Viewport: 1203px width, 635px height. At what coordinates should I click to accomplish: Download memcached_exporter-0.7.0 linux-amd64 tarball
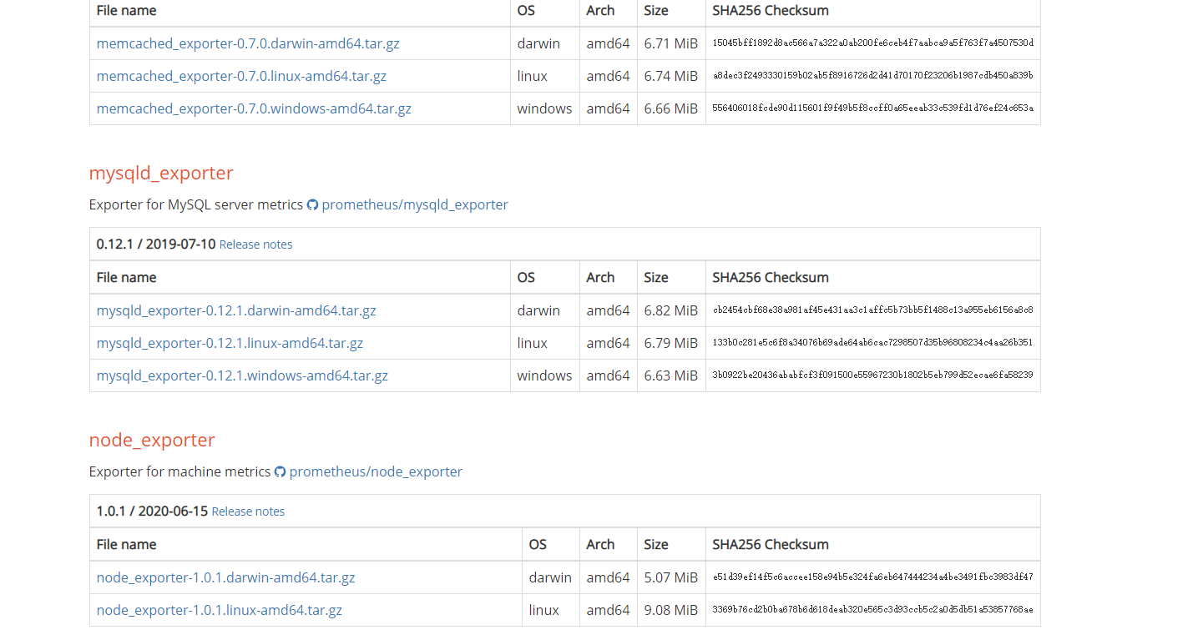point(241,76)
